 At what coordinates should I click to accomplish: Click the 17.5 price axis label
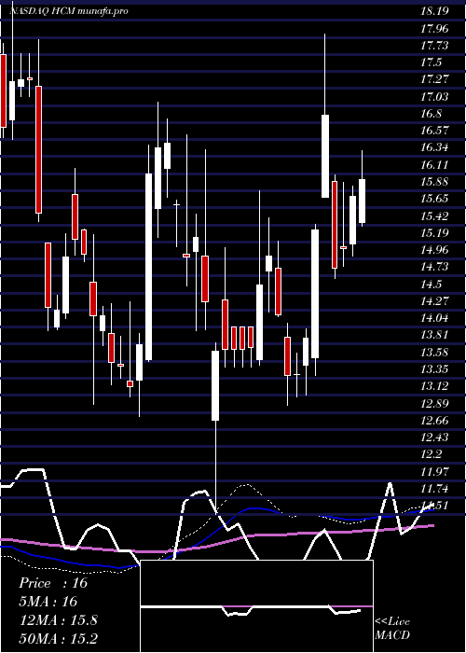click(x=432, y=63)
